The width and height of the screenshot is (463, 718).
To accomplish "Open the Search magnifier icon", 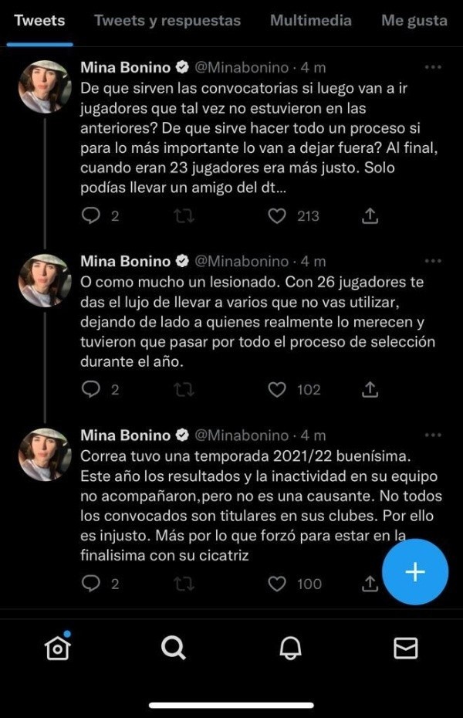I will point(173,649).
